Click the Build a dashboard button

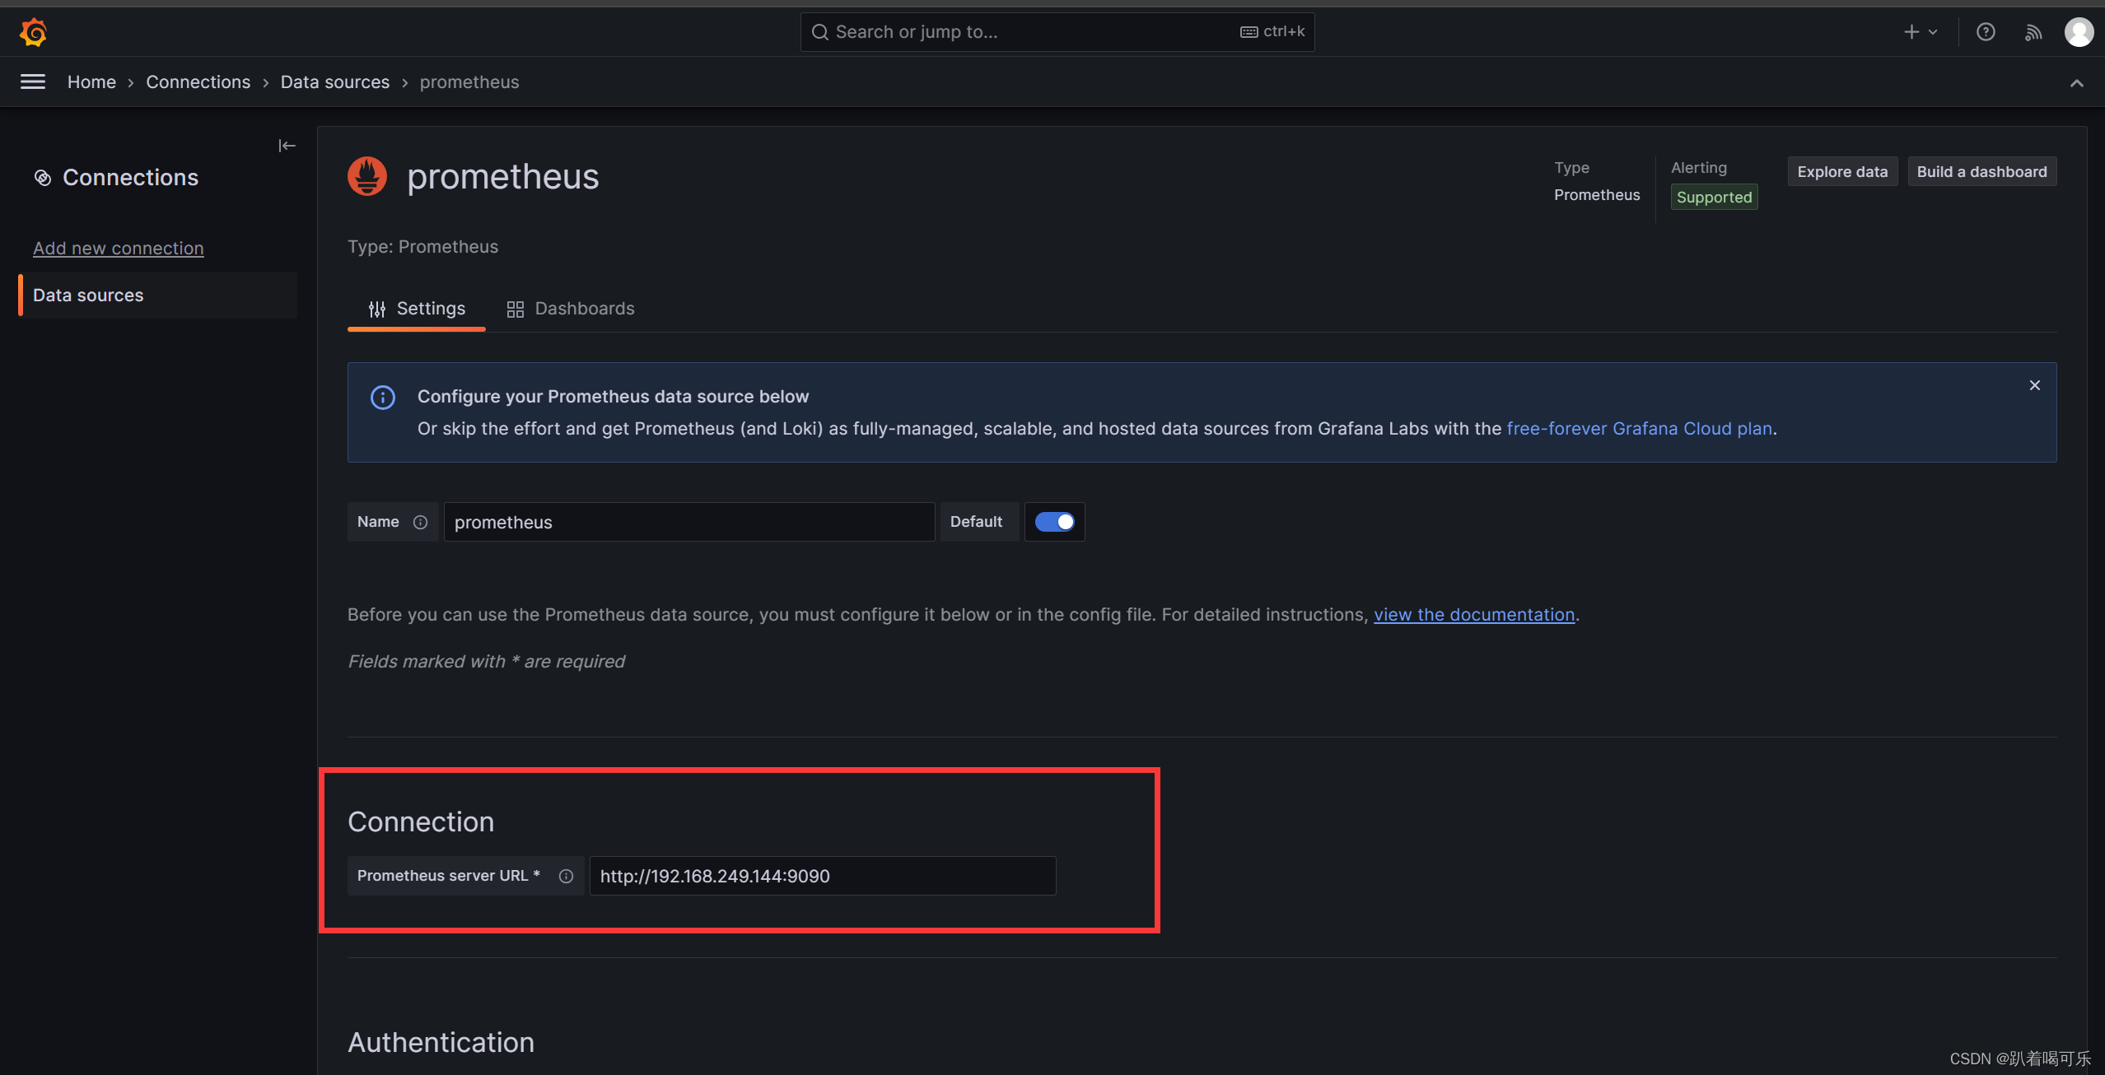point(1981,171)
